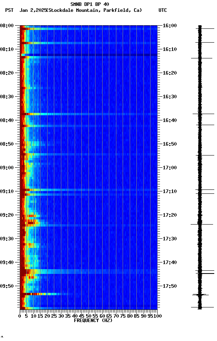Screen dimensions: 217x341
Task: Select the 60 Hz frequency axis label
Action: pyautogui.click(x=102, y=316)
